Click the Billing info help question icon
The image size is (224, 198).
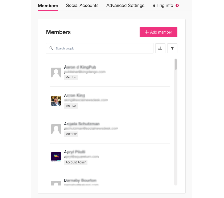[x=177, y=6]
